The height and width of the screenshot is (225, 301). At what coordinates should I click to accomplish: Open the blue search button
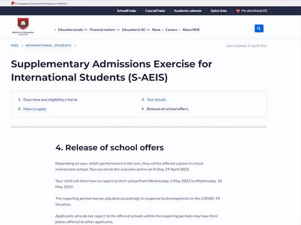click(x=259, y=28)
